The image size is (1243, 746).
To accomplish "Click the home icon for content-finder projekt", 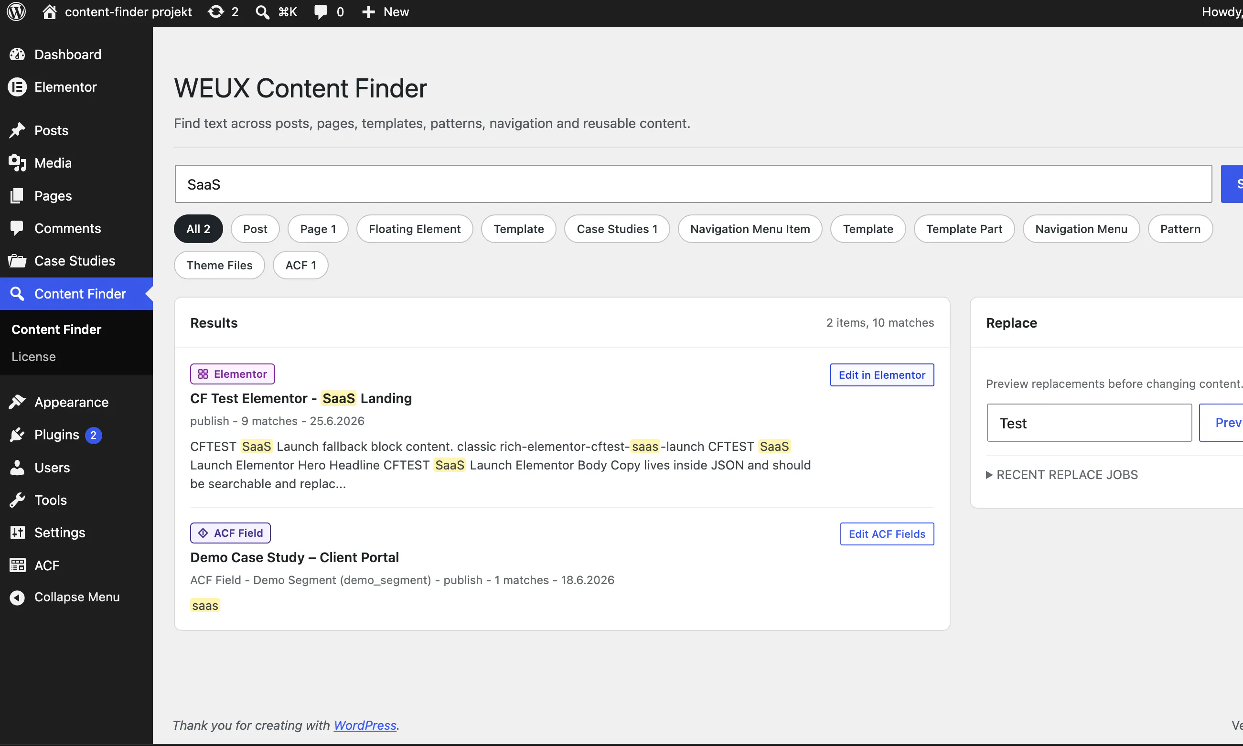I will point(49,11).
